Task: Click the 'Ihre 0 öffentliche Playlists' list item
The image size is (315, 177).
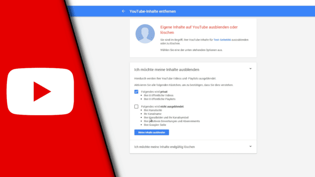Action: [x=159, y=99]
